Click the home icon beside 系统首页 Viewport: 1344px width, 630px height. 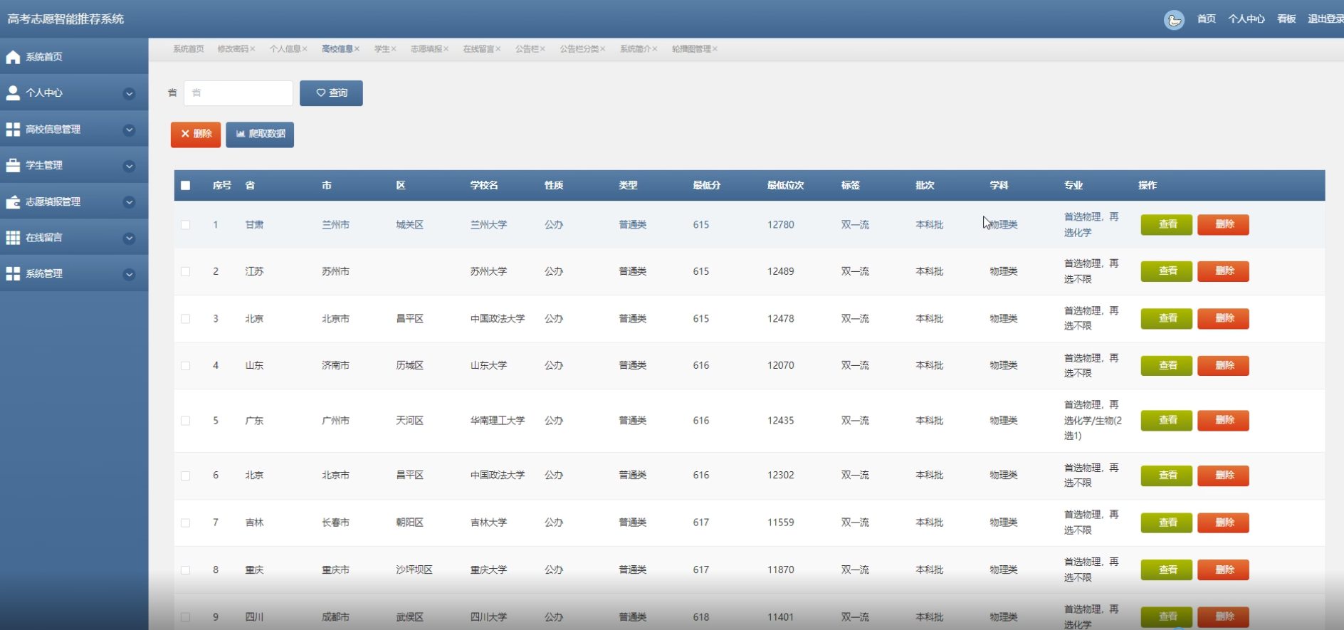point(13,57)
